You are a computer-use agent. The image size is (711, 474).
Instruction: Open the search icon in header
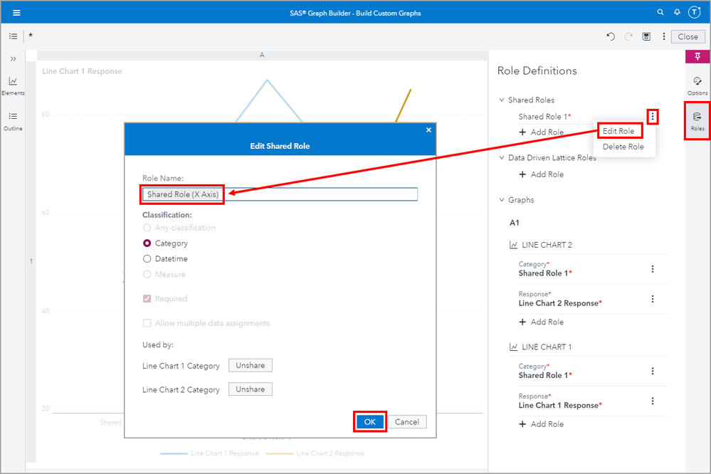point(660,12)
